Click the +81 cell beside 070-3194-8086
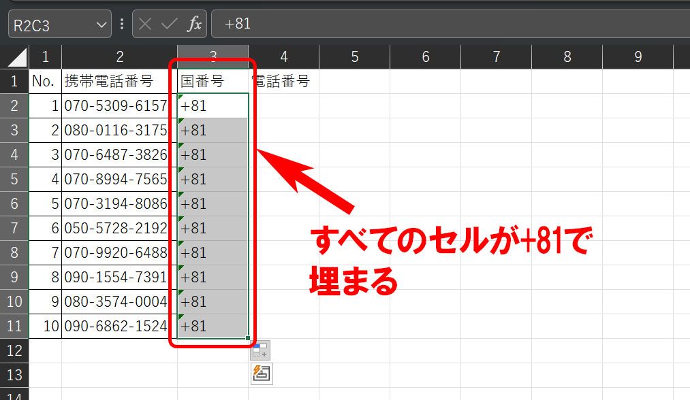This screenshot has width=690, height=400. (213, 203)
